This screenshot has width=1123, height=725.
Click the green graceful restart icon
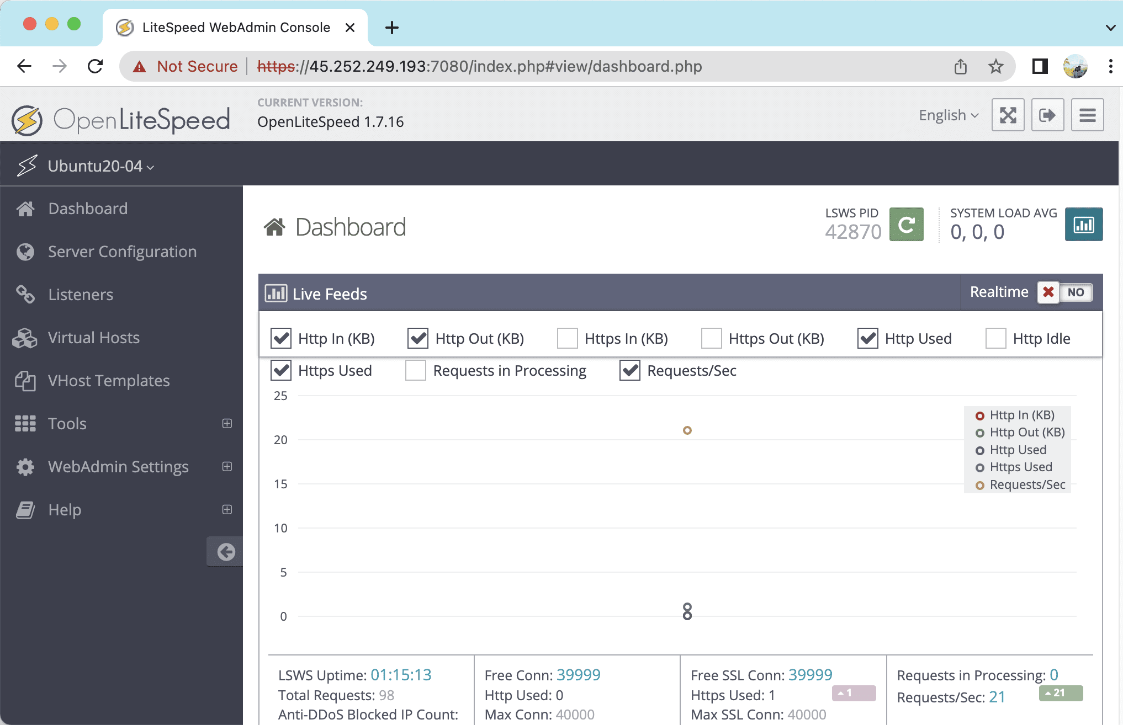click(906, 225)
